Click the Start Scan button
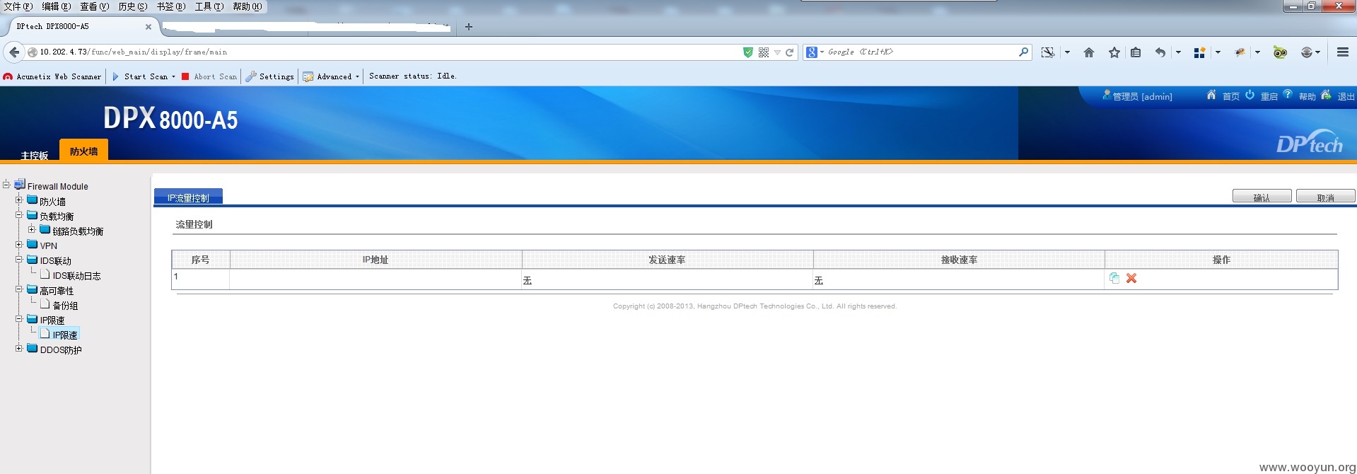 pos(140,76)
